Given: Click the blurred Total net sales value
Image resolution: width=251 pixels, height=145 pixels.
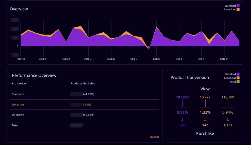Looking at the screenshot, I should [x=77, y=125].
